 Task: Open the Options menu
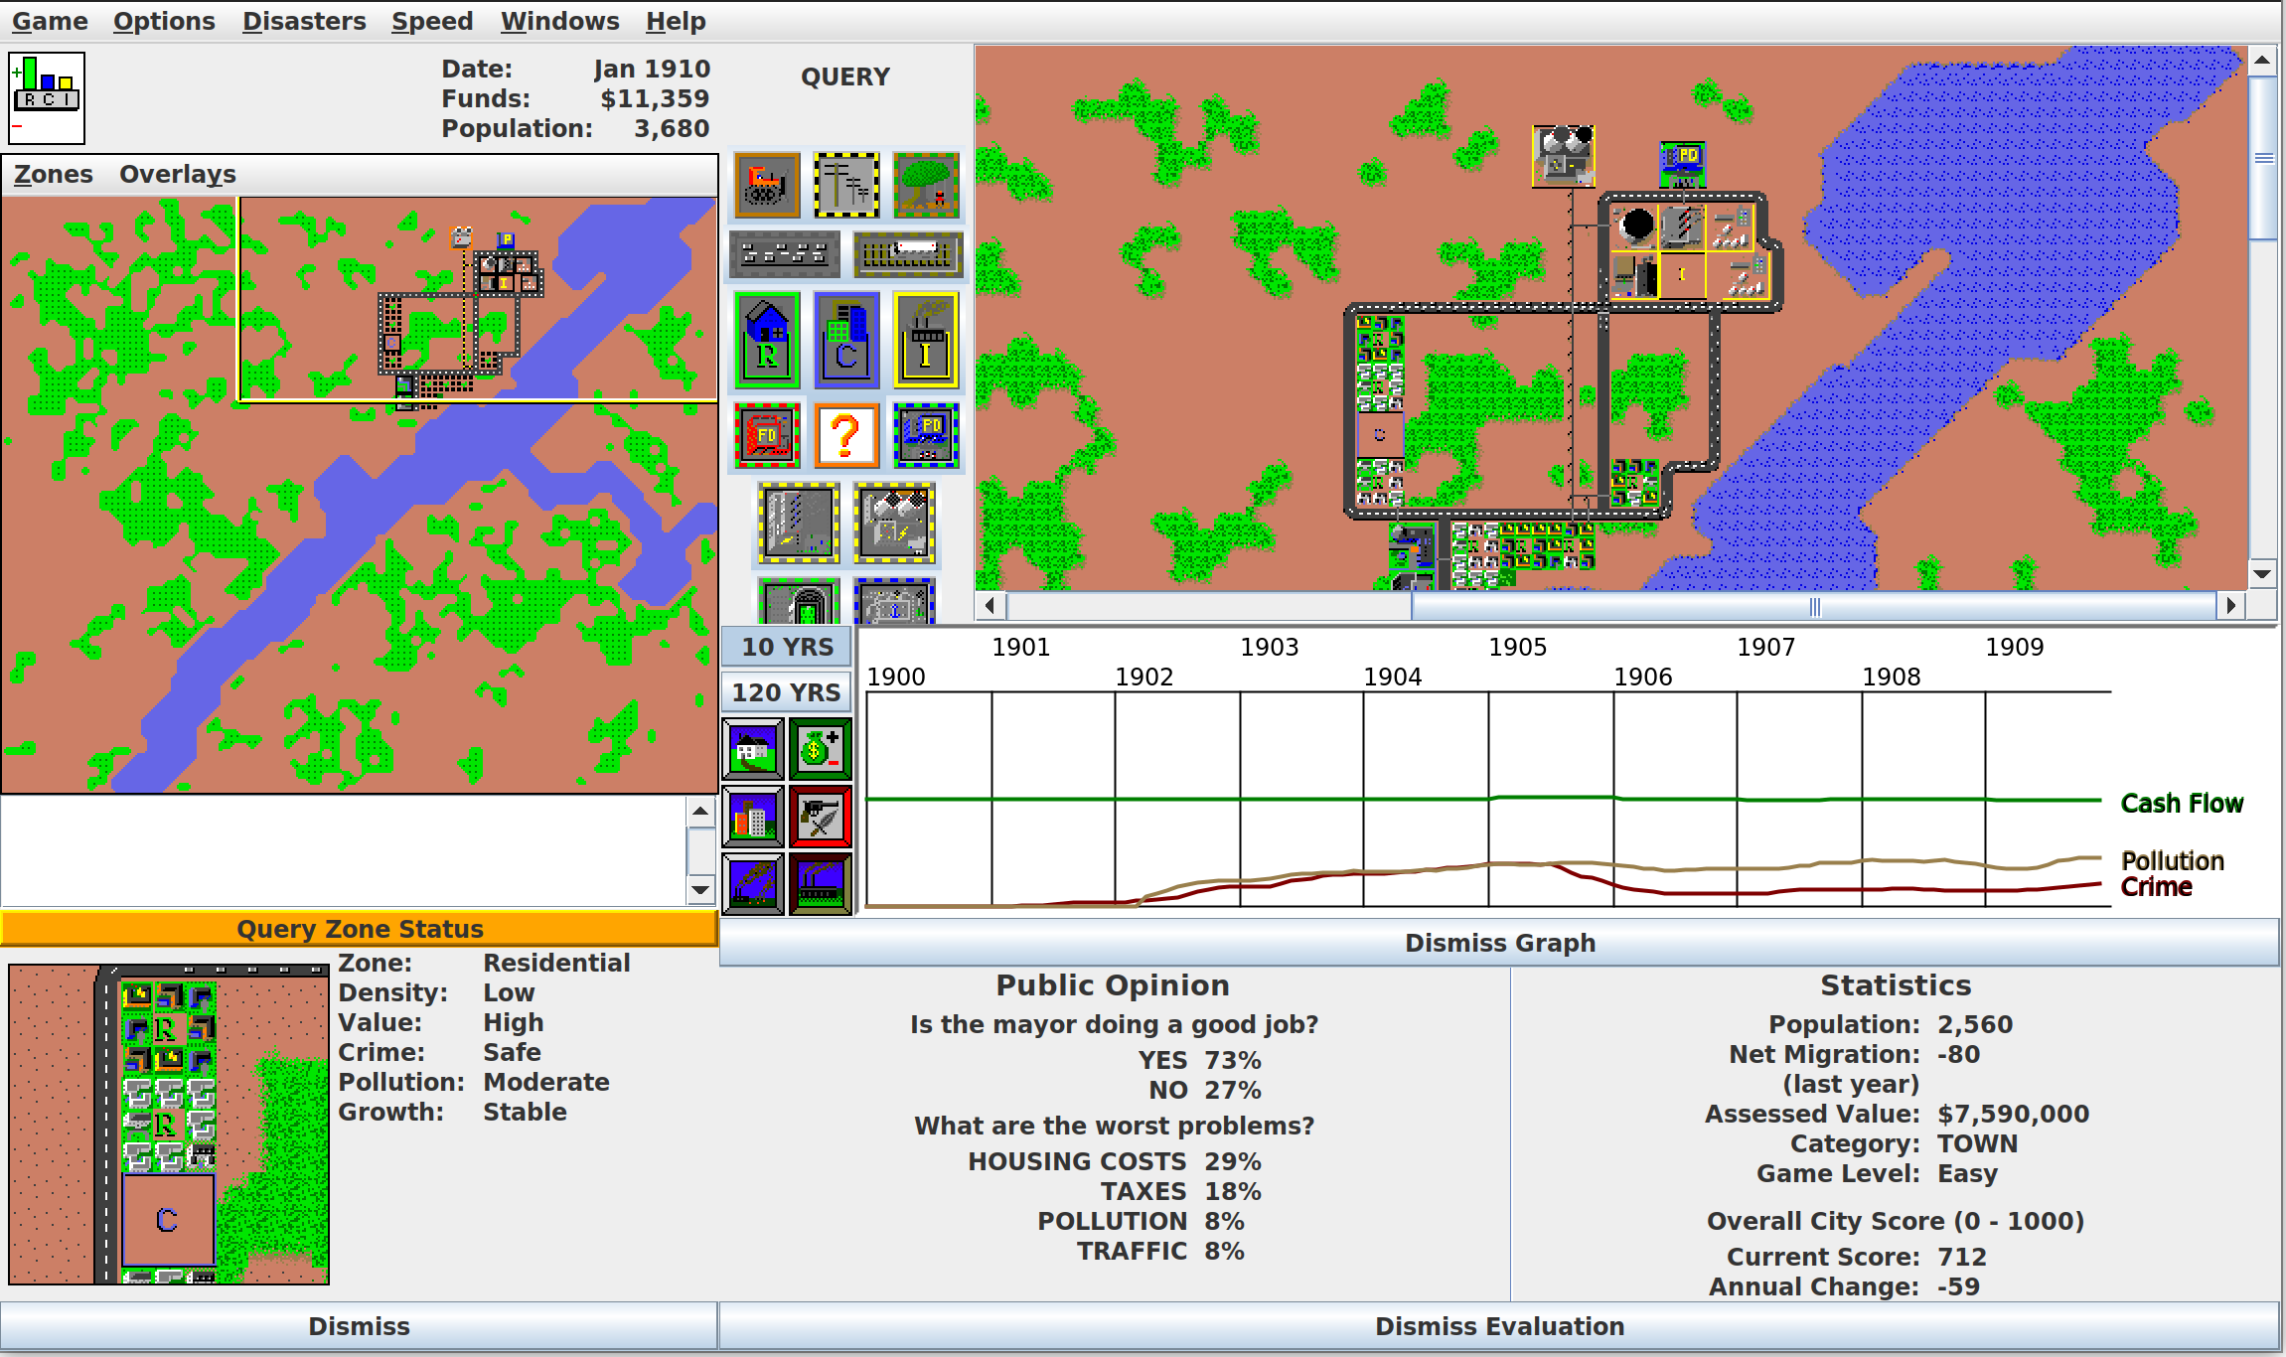point(164,21)
